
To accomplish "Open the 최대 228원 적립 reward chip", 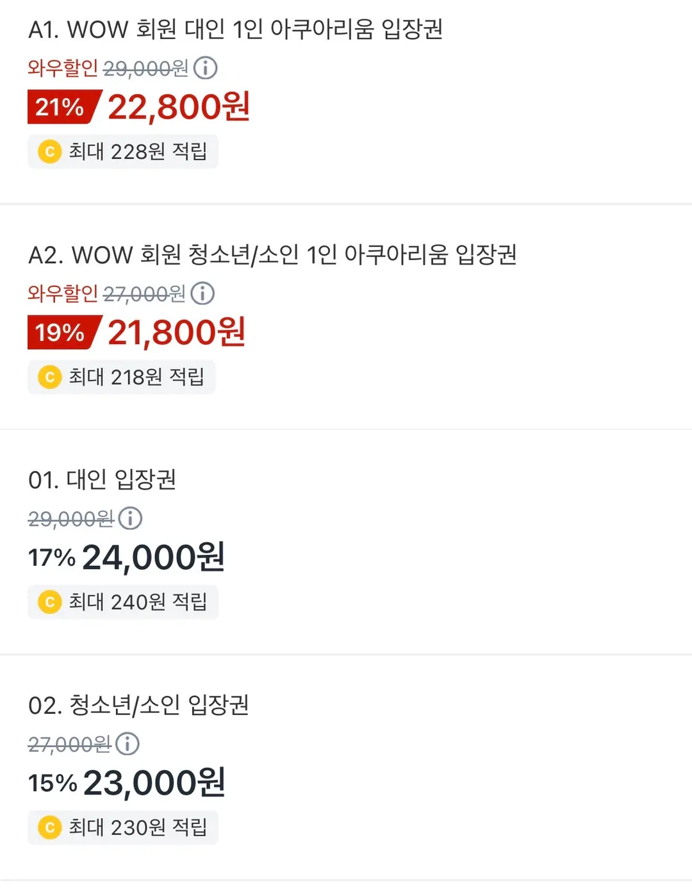I will (x=123, y=152).
